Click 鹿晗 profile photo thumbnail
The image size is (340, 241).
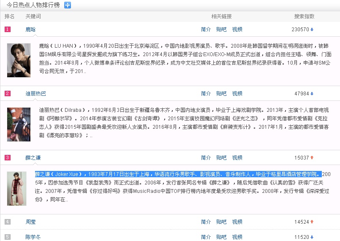tap(19, 60)
